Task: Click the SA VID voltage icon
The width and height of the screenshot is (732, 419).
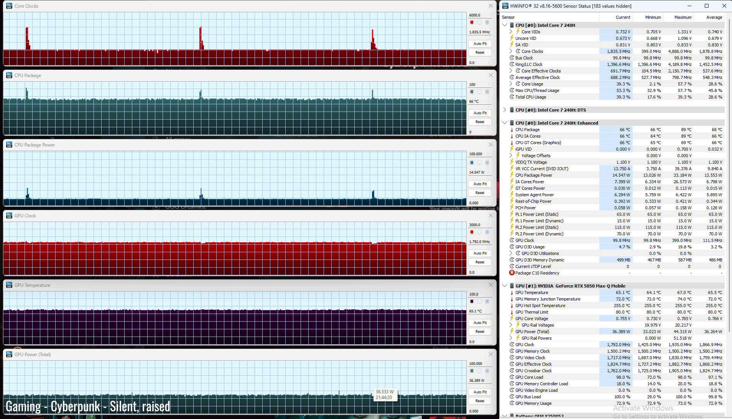Action: (512, 45)
